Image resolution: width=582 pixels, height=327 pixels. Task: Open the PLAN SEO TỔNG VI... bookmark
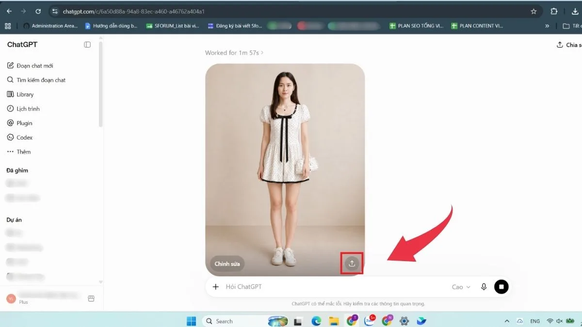point(417,26)
